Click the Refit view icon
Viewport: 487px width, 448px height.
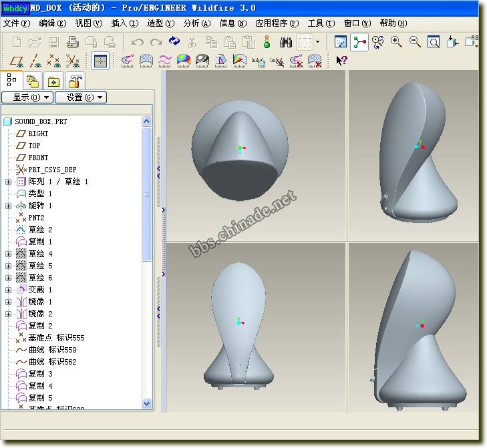(x=434, y=41)
